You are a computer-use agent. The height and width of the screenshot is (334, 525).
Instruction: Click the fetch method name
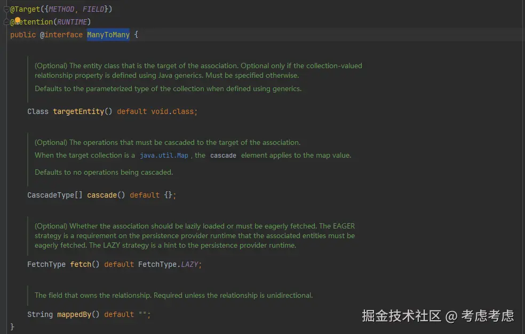pos(80,264)
